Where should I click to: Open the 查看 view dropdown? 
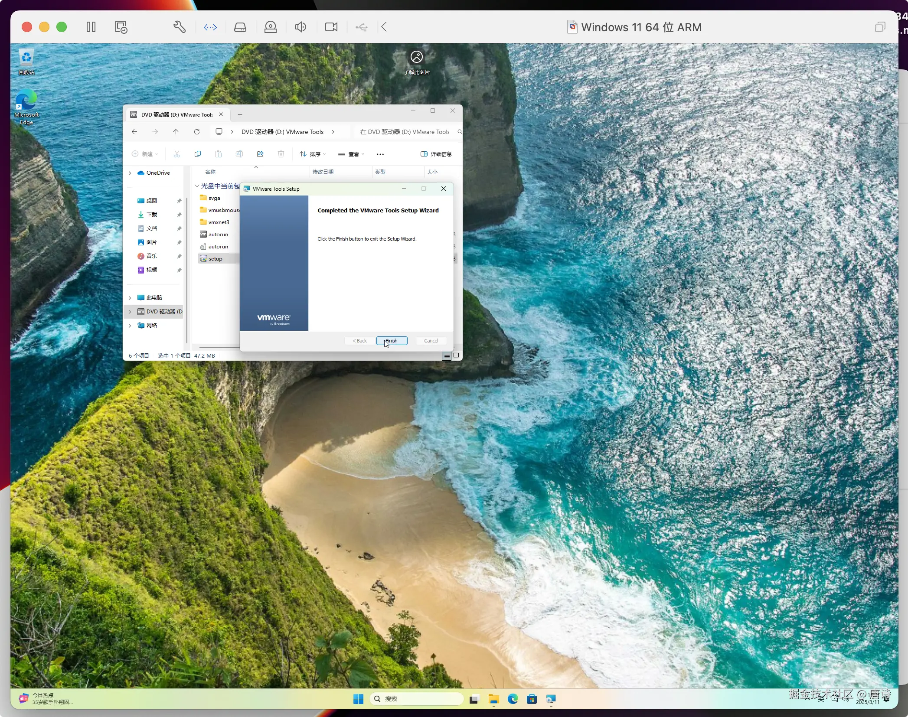tap(351, 154)
